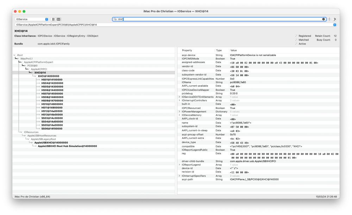Image resolution: width=352 pixels, height=215 pixels.
Task: Open the path history dropdown arrow
Action: tap(334, 25)
